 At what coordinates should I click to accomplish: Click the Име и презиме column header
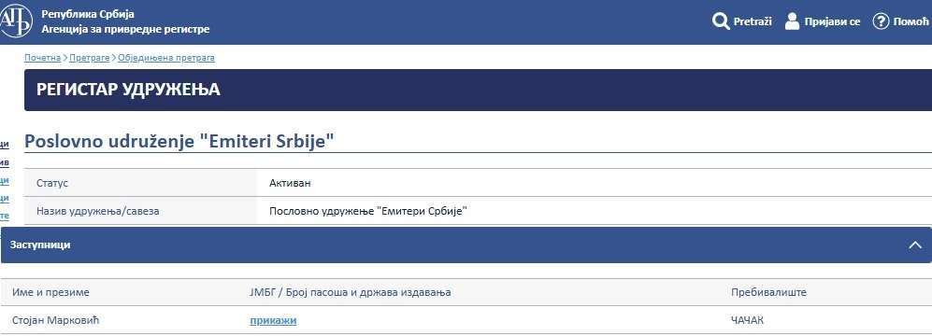pyautogui.click(x=50, y=293)
